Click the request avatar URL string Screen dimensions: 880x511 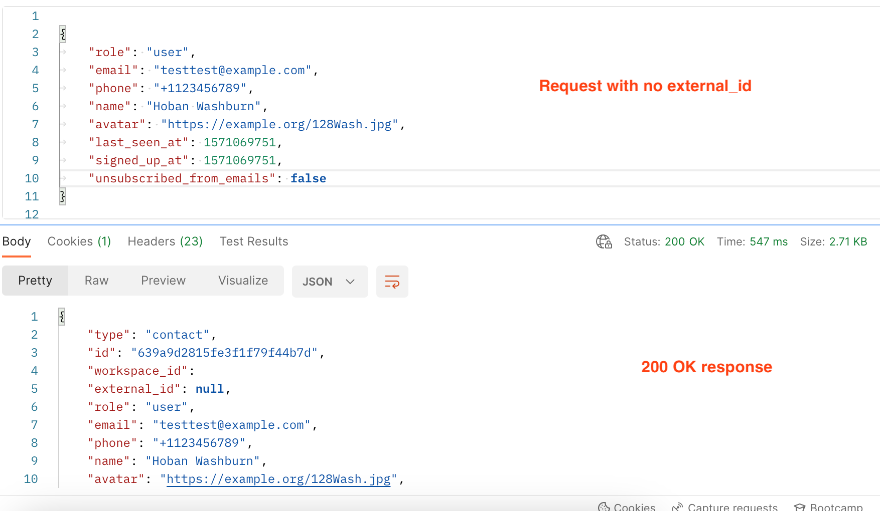coord(280,124)
